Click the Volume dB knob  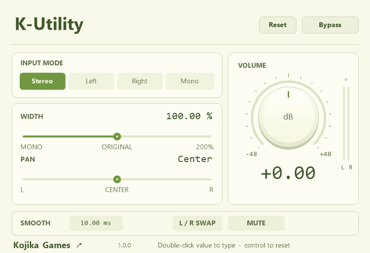coord(288,117)
